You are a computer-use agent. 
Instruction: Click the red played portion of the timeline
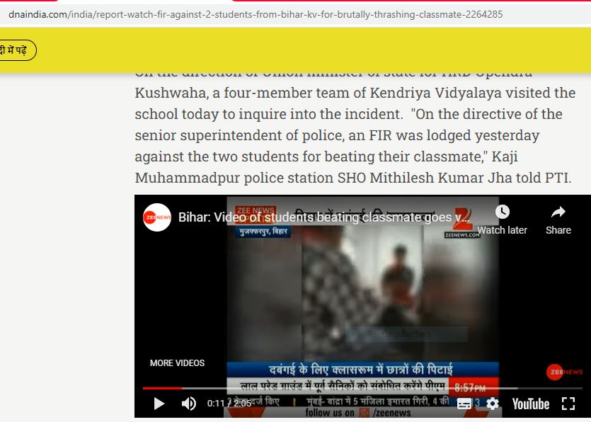point(162,388)
